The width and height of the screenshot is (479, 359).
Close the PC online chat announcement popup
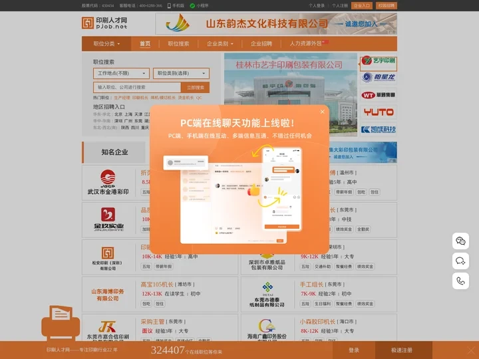[322, 112]
